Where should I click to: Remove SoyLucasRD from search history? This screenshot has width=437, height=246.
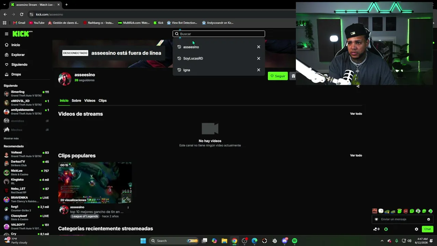coord(258,58)
